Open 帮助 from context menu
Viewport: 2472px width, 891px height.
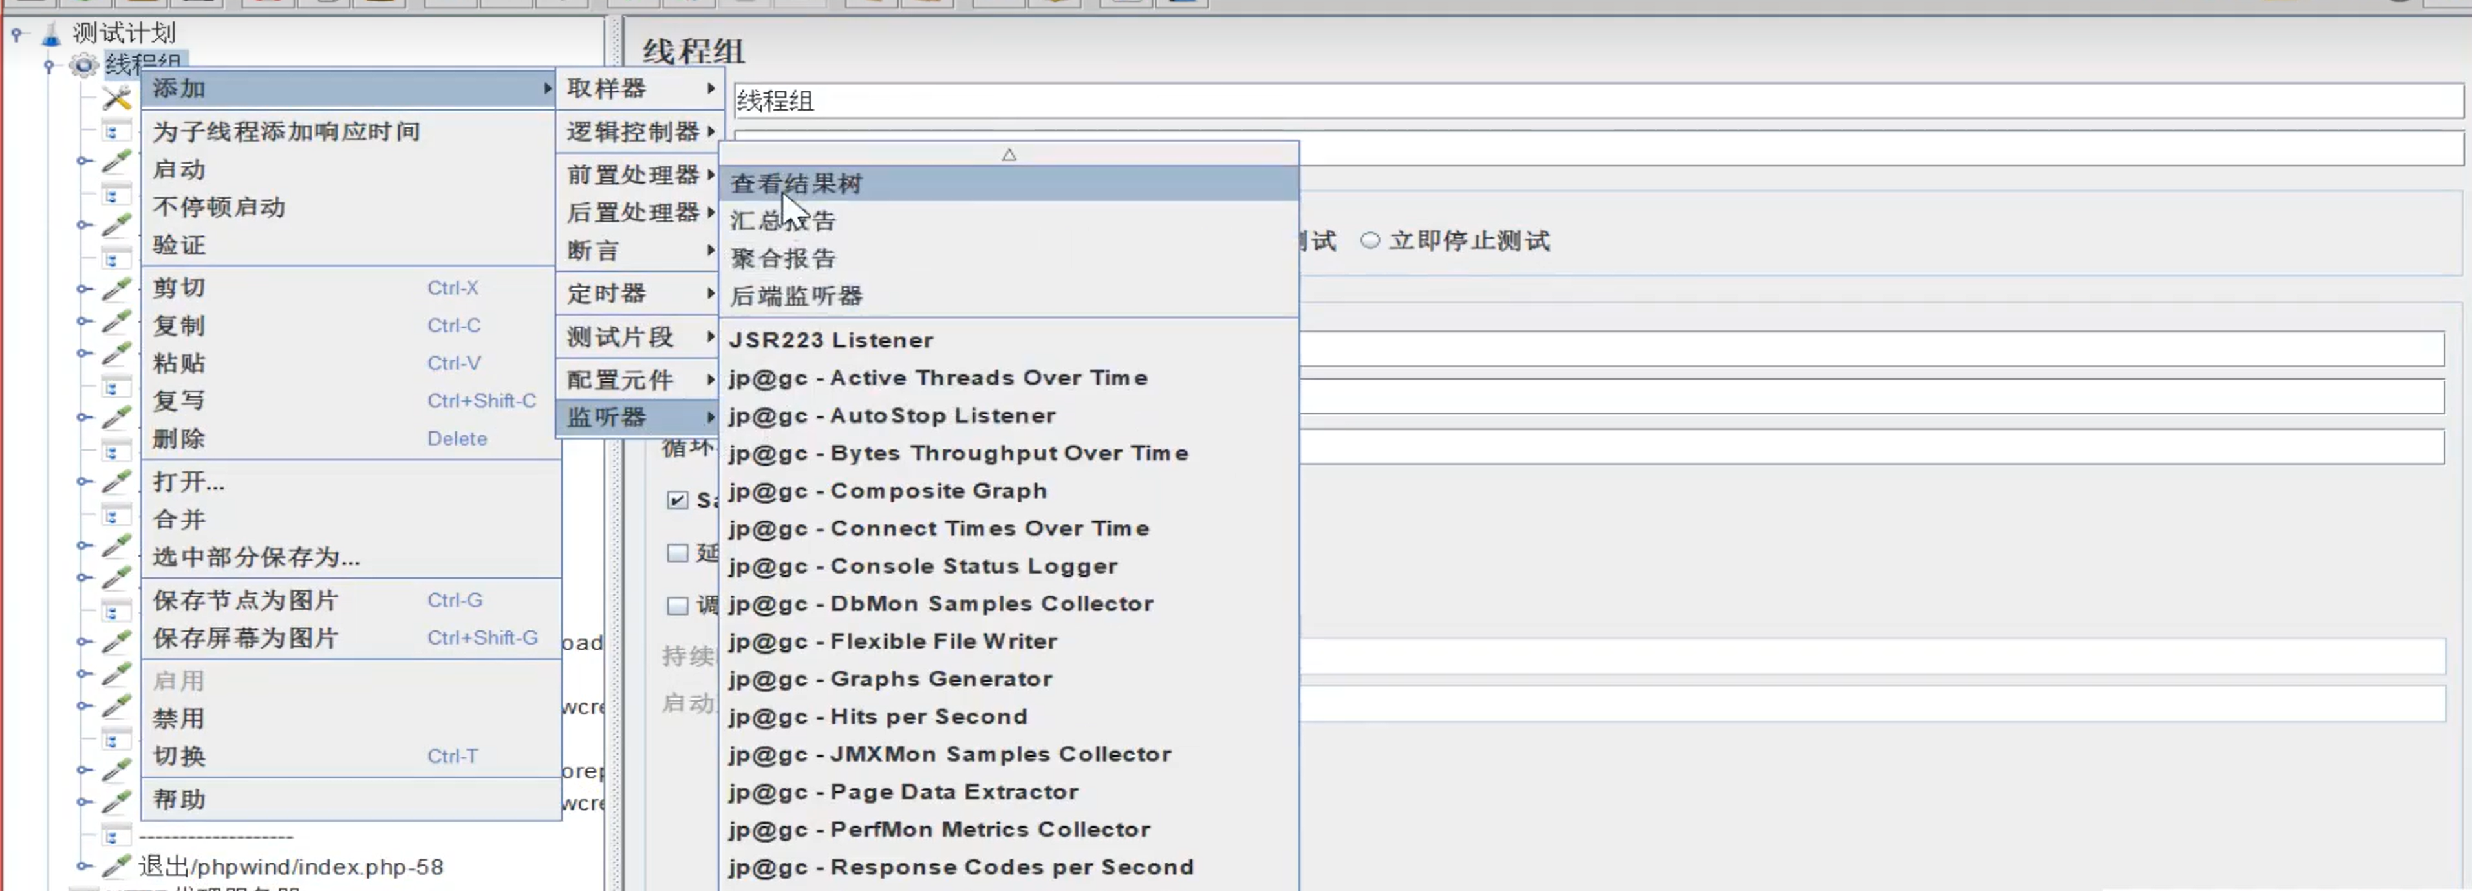click(x=350, y=799)
